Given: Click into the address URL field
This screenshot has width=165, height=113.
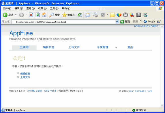Looking at the screenshot, I should pyautogui.click(x=64, y=22).
